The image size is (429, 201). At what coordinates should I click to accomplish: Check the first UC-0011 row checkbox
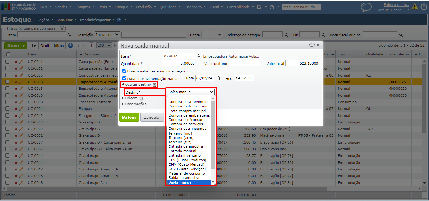click(x=7, y=62)
